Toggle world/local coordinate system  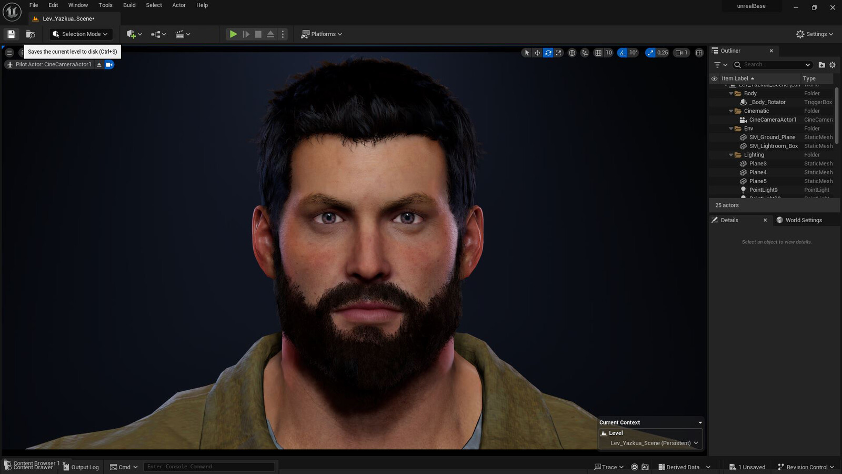(x=572, y=53)
